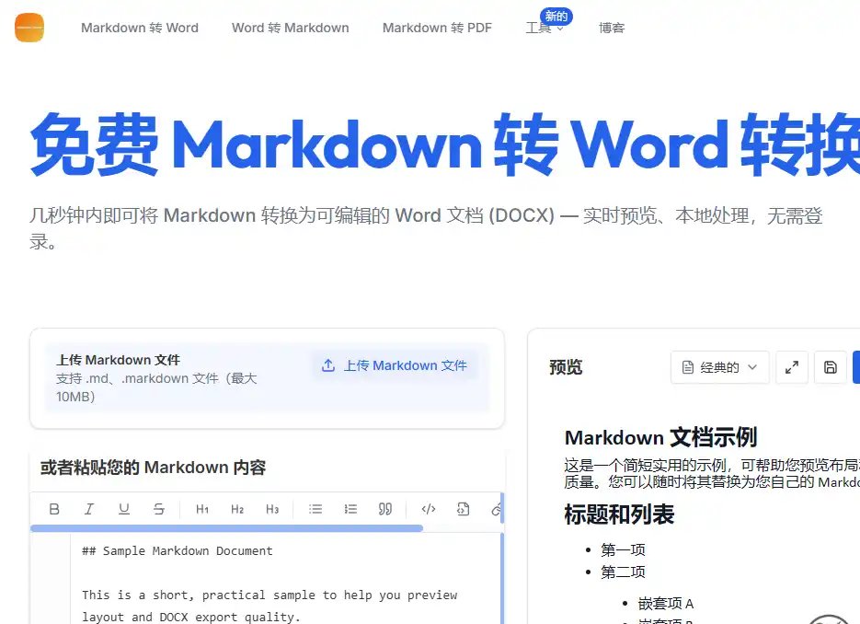Click the 免费 Markdown 转 Word heading
This screenshot has height=624, width=860.
click(x=445, y=144)
